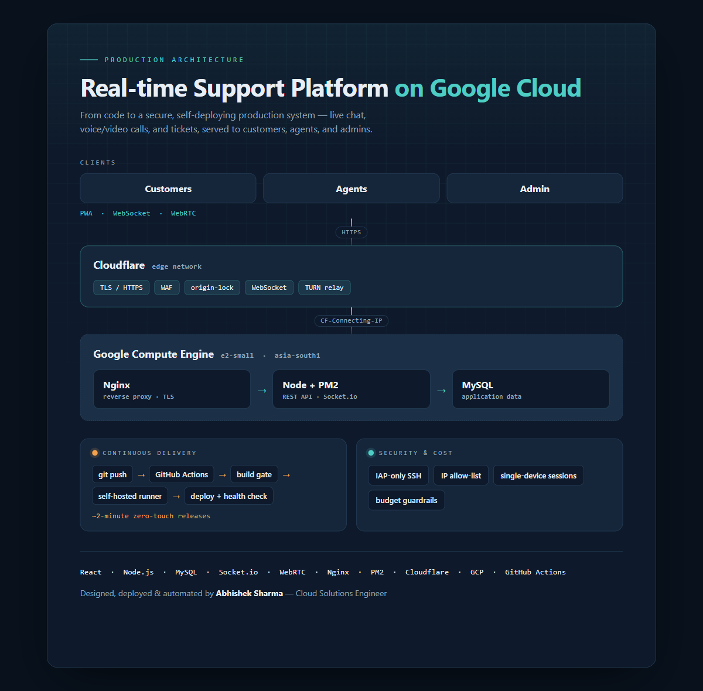
Task: Click the Cloudflare heading
Action: 119,265
